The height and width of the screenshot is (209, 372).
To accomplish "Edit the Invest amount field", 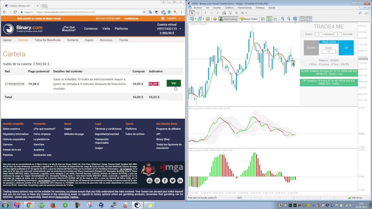I will [x=329, y=52].
